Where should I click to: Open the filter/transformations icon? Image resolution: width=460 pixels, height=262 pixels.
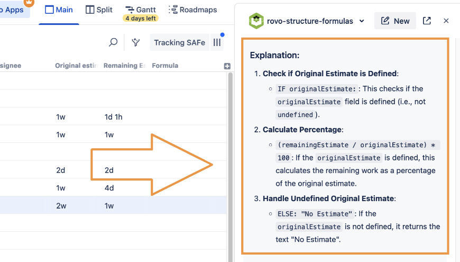point(136,43)
